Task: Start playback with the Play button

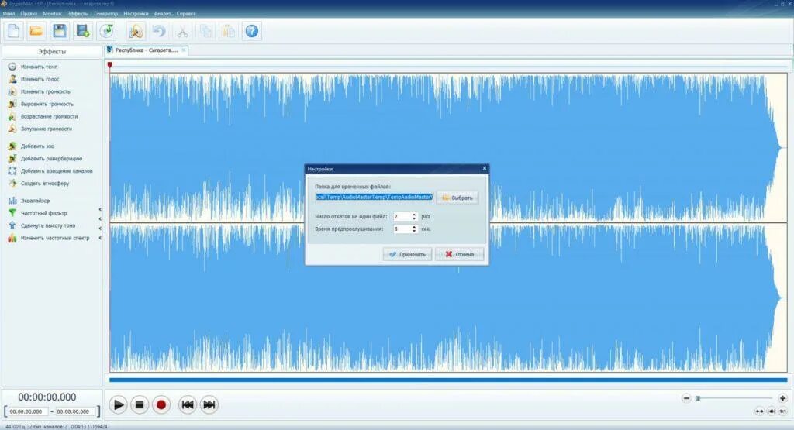Action: tap(118, 404)
